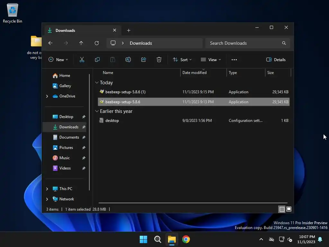Close the Downloads tab

coord(115,30)
